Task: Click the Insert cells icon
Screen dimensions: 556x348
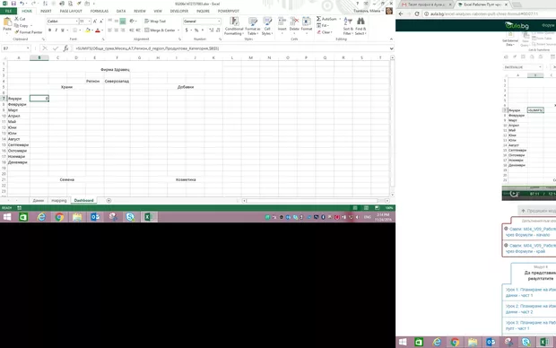Action: (282, 22)
